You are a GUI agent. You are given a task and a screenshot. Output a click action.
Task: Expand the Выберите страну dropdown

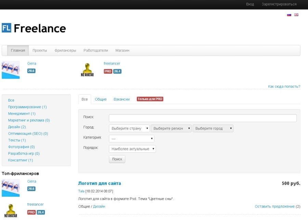129,128
